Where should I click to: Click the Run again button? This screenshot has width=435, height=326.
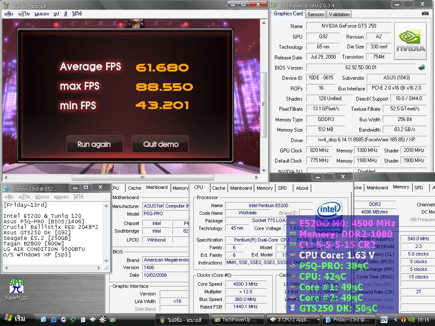tap(94, 144)
